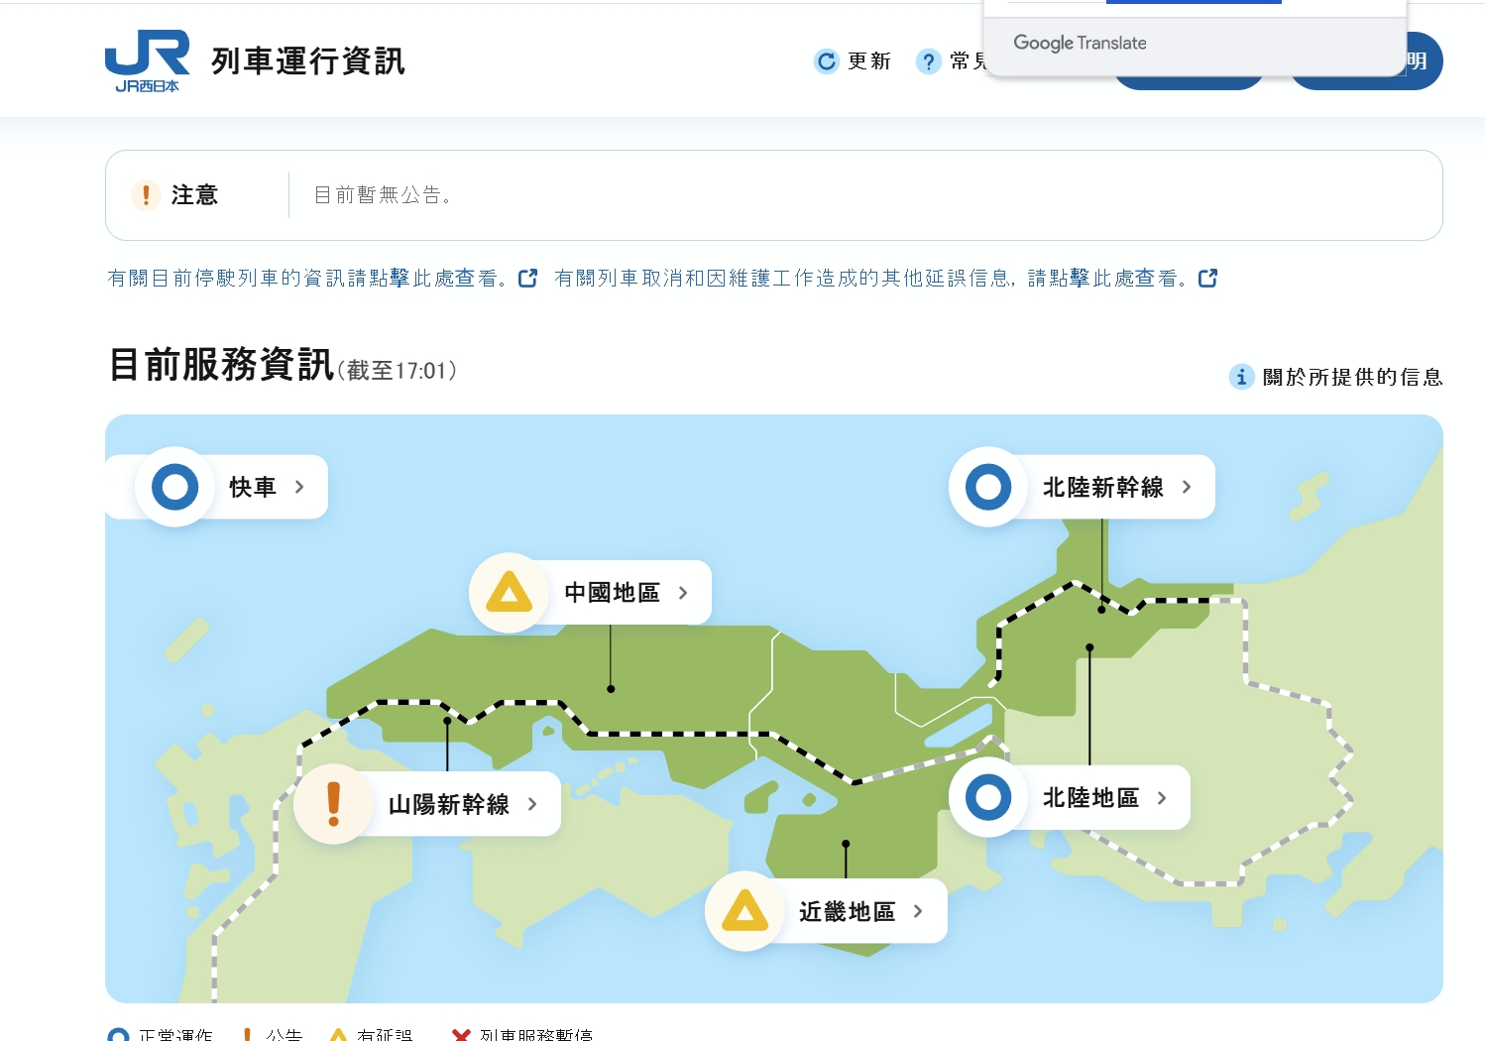Click blue circle status icon for 北陸地區
Viewport: 1485px width, 1041px height.
coord(988,797)
